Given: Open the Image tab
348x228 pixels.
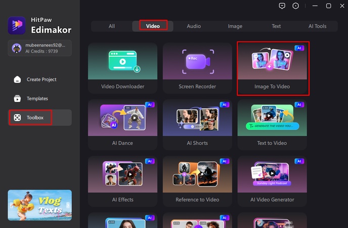Looking at the screenshot, I should [235, 26].
